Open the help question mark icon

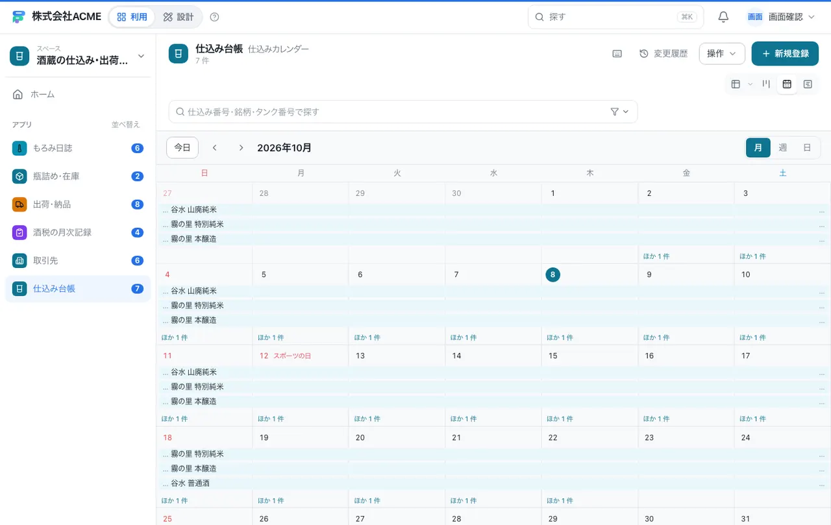click(215, 17)
